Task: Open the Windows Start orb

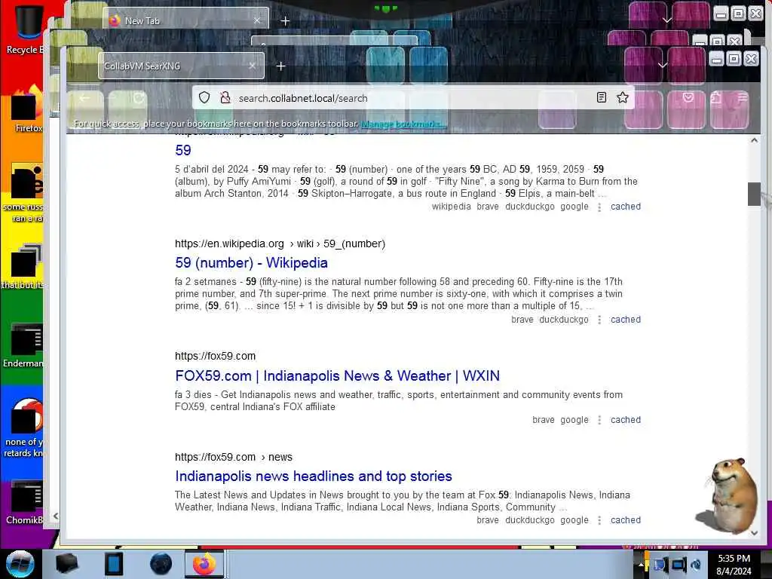Action: (x=20, y=564)
